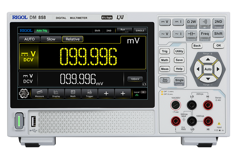Tap the Measure ruler icon
The image size is (236, 157).
pyautogui.click(x=40, y=93)
